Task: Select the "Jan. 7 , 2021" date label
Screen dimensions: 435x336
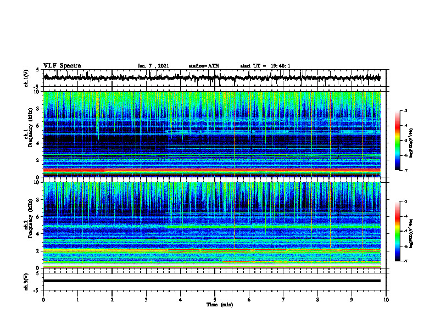Action: click(153, 66)
